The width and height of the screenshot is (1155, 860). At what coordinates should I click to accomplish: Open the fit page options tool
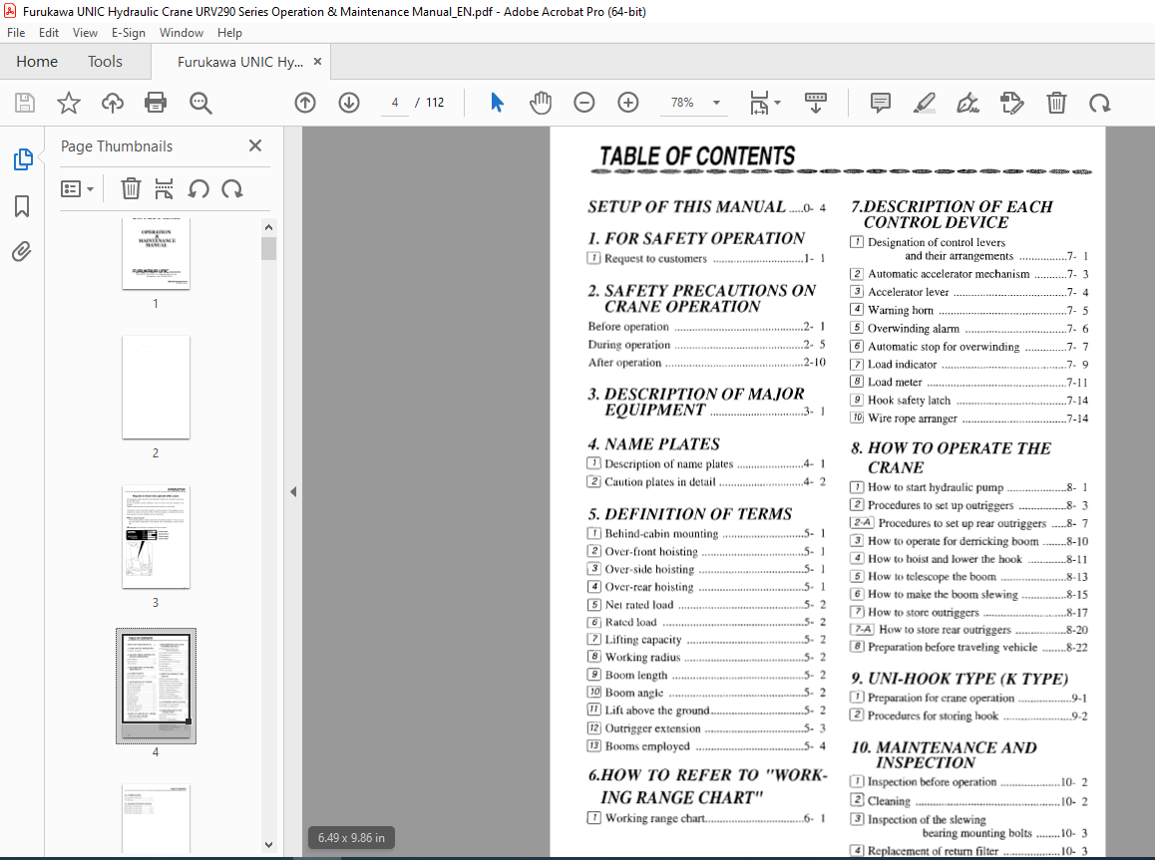point(765,103)
